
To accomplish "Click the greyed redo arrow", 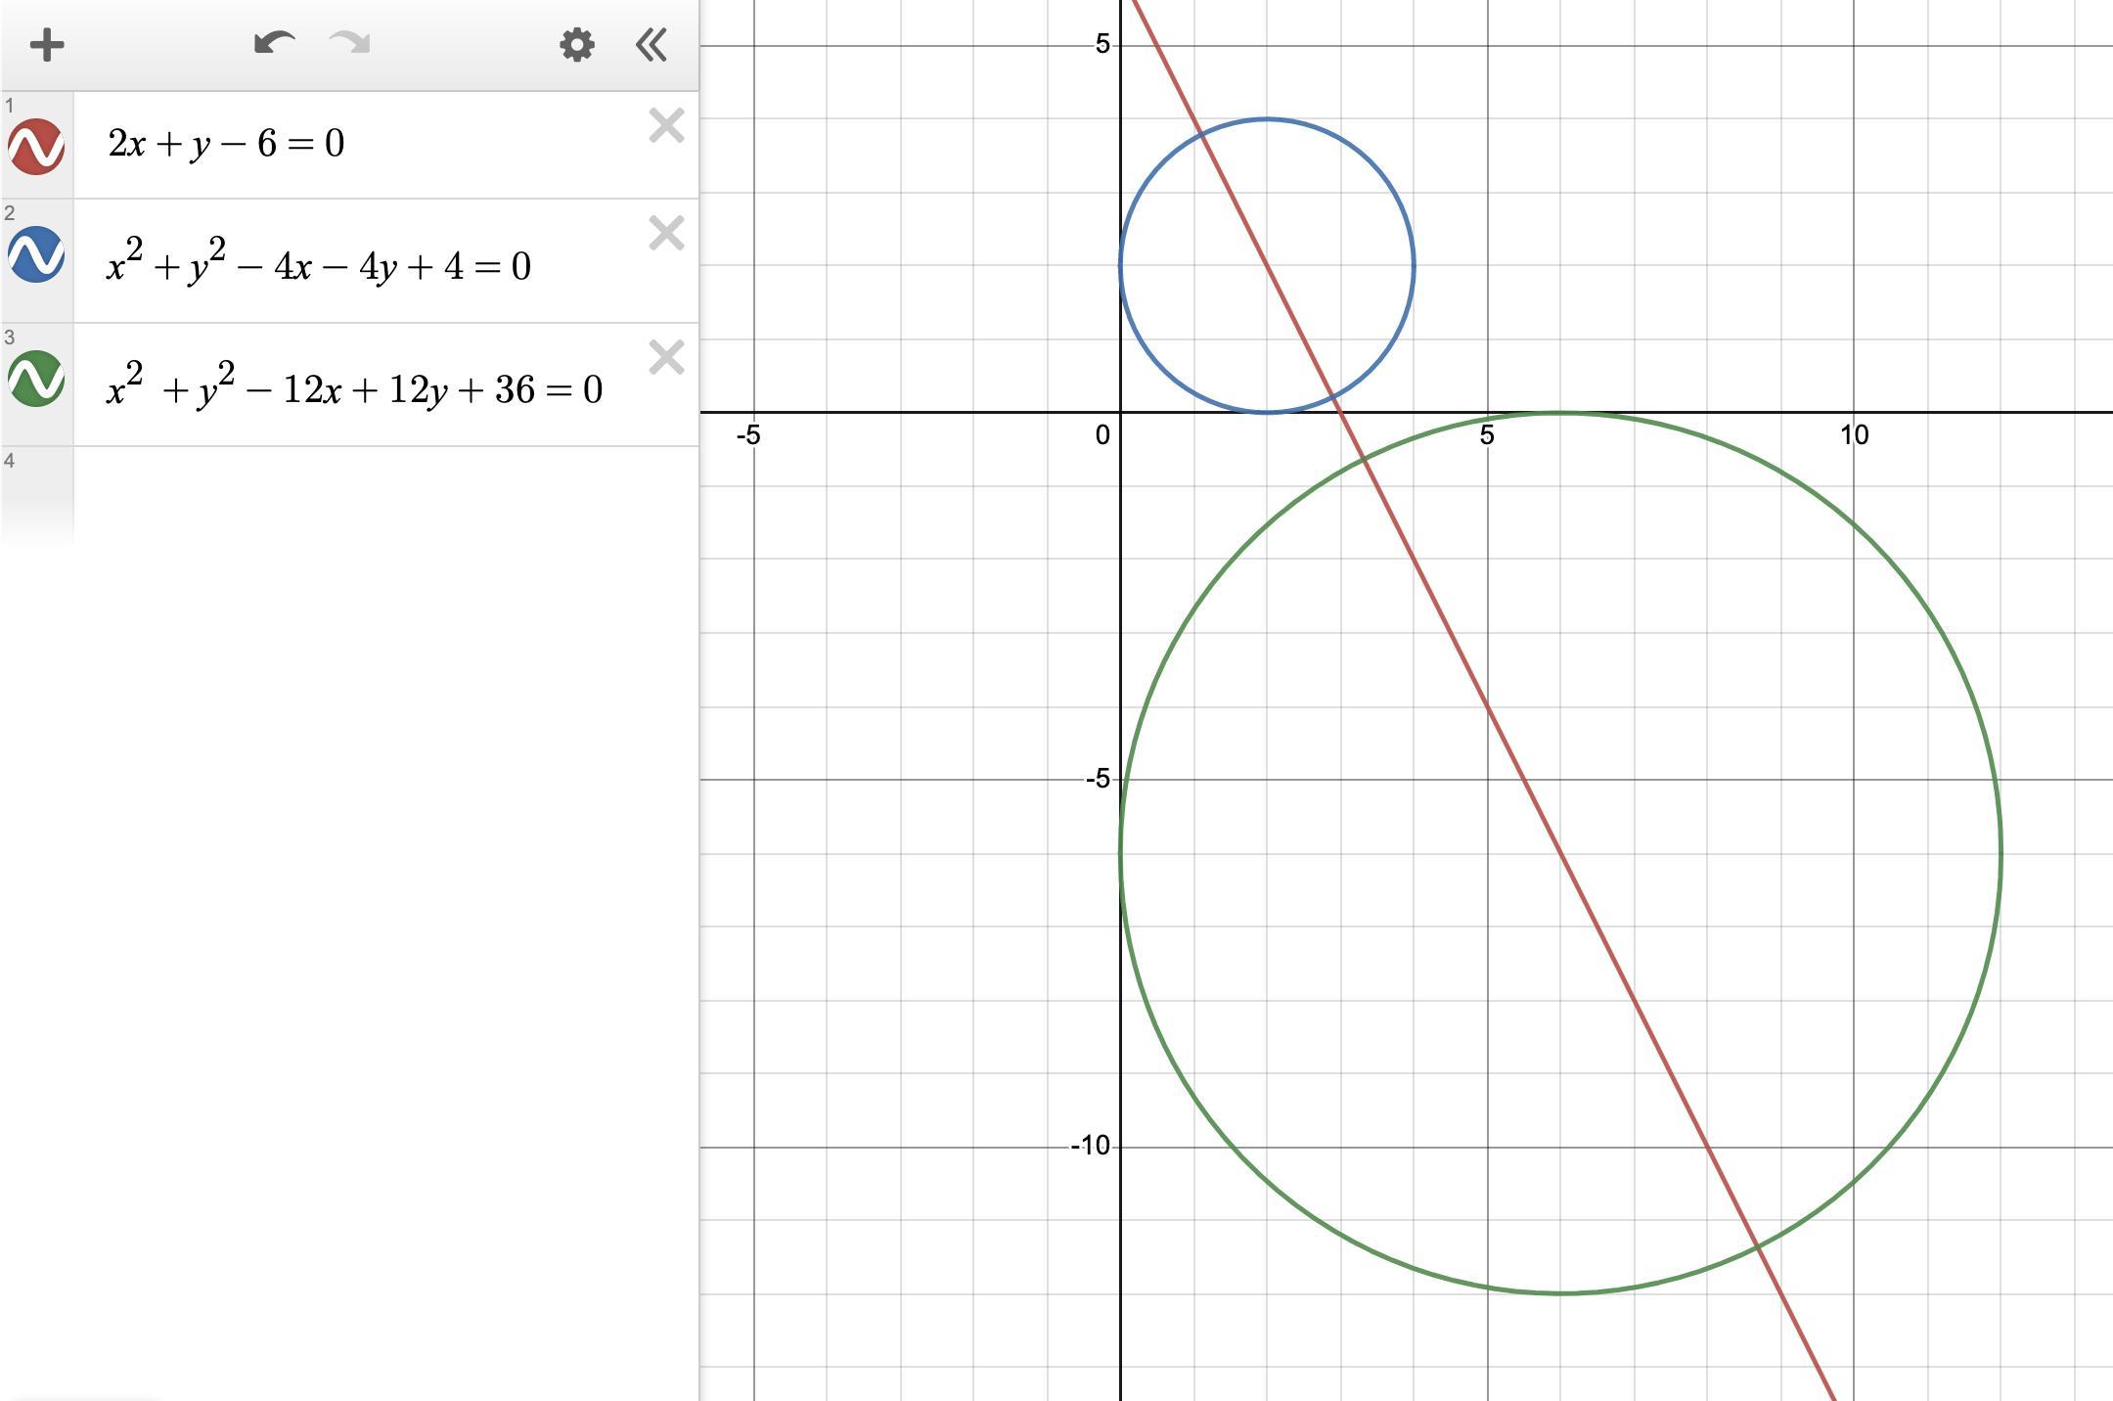I will pos(350,43).
